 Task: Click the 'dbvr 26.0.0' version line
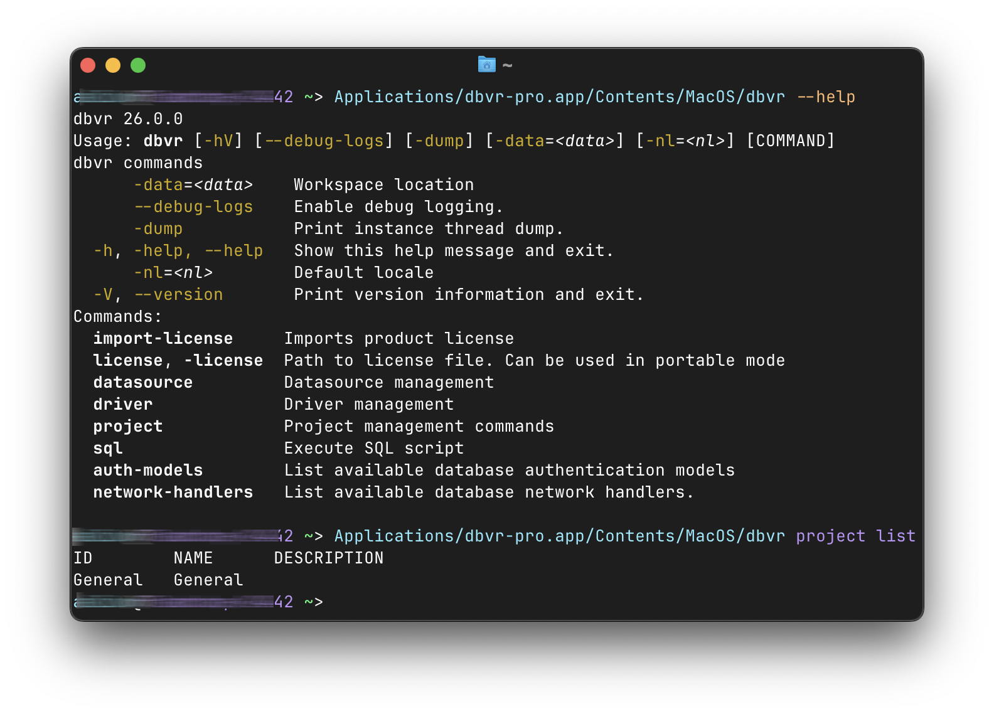pyautogui.click(x=128, y=119)
